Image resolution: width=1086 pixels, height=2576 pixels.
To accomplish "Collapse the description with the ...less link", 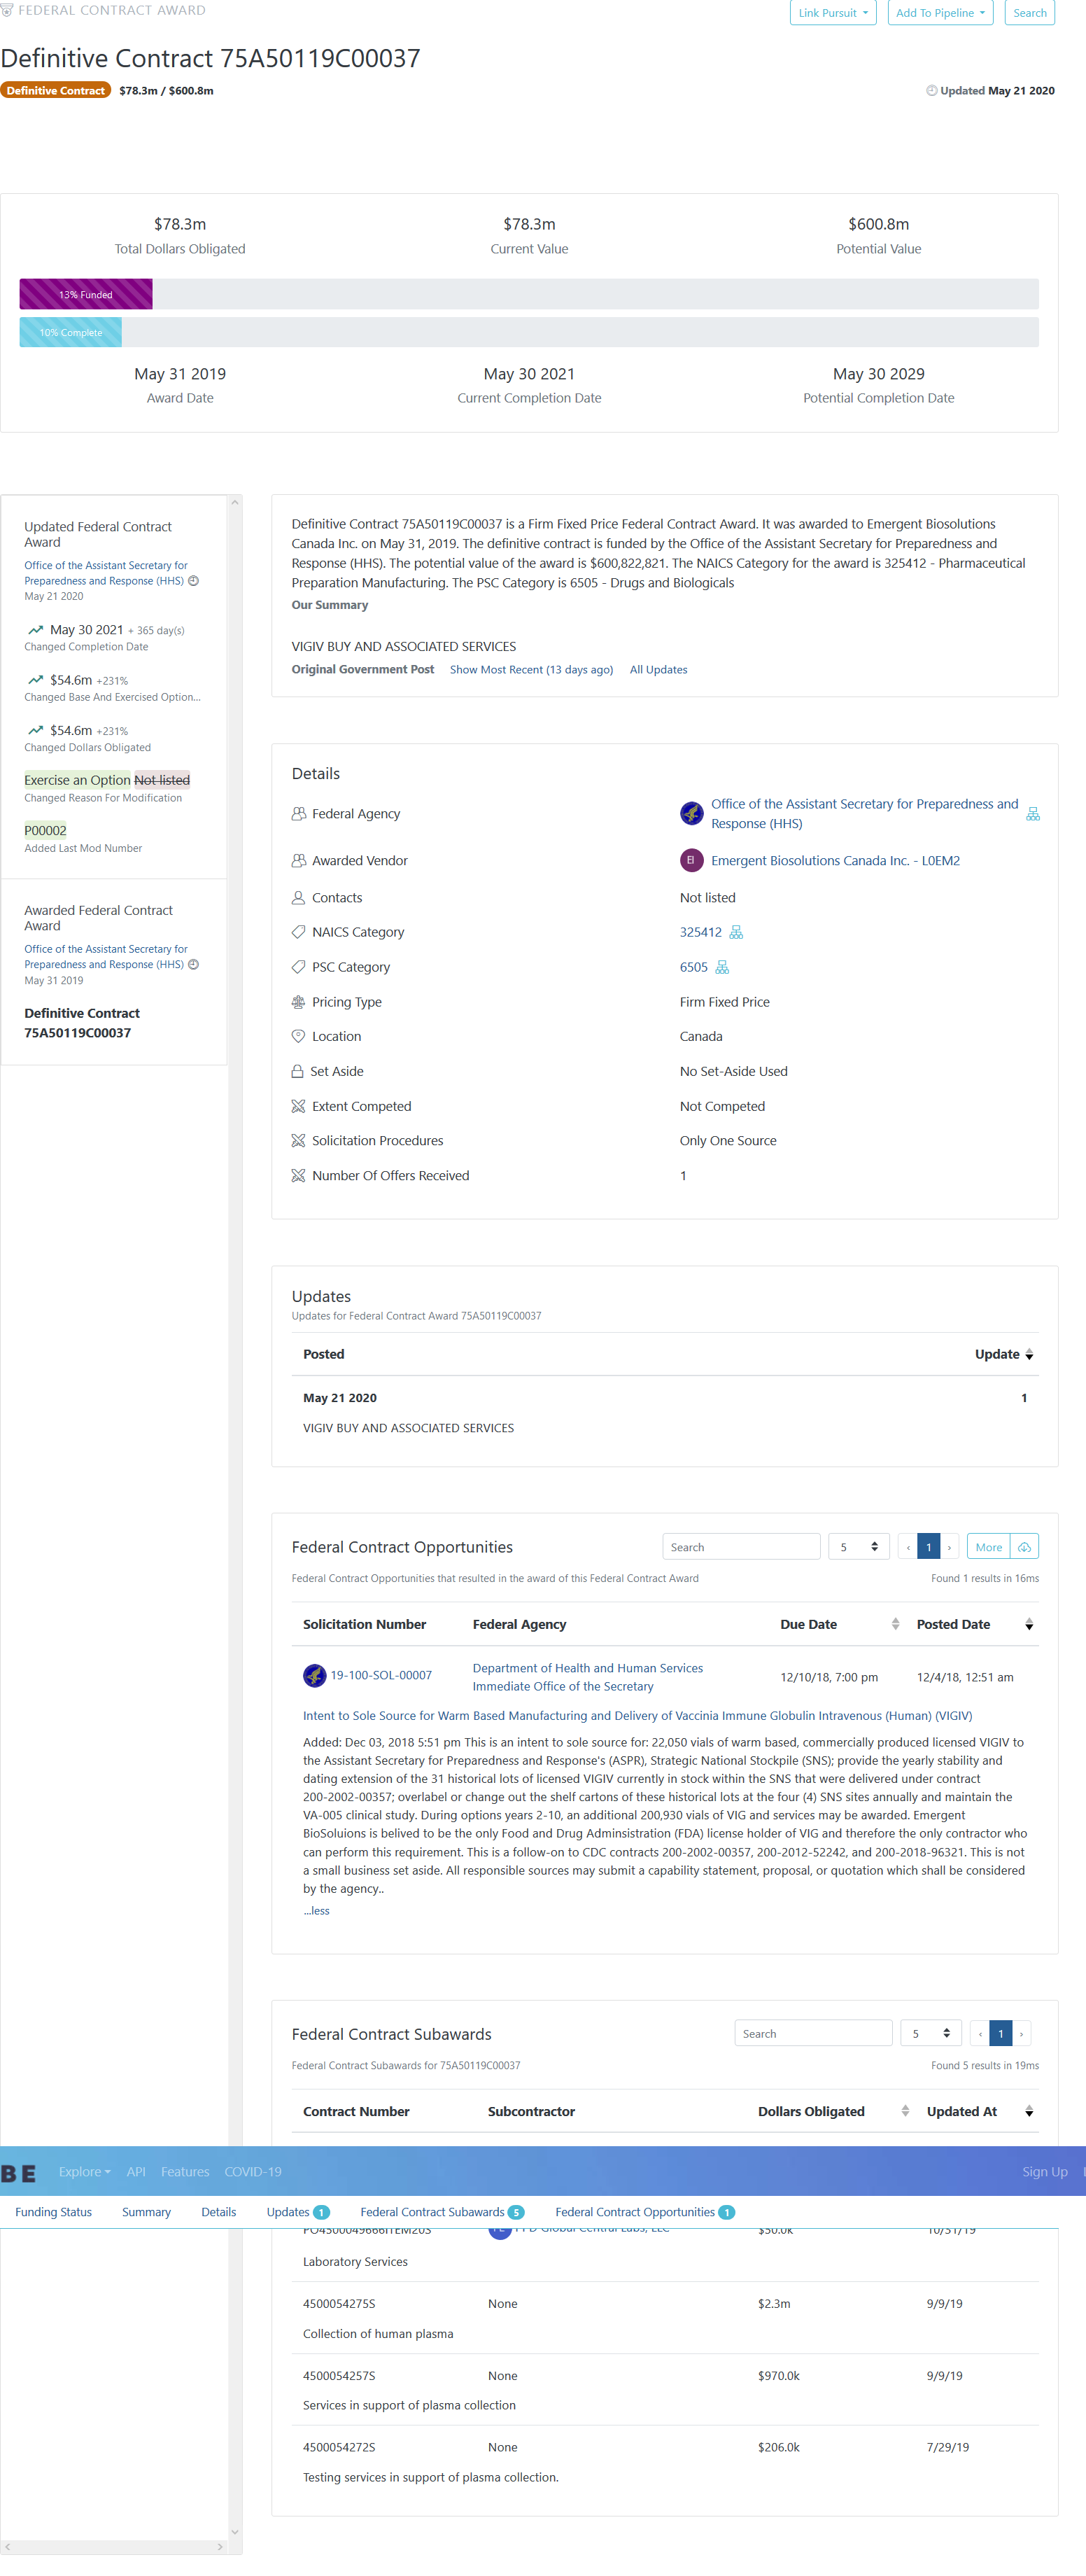I will coord(317,1910).
